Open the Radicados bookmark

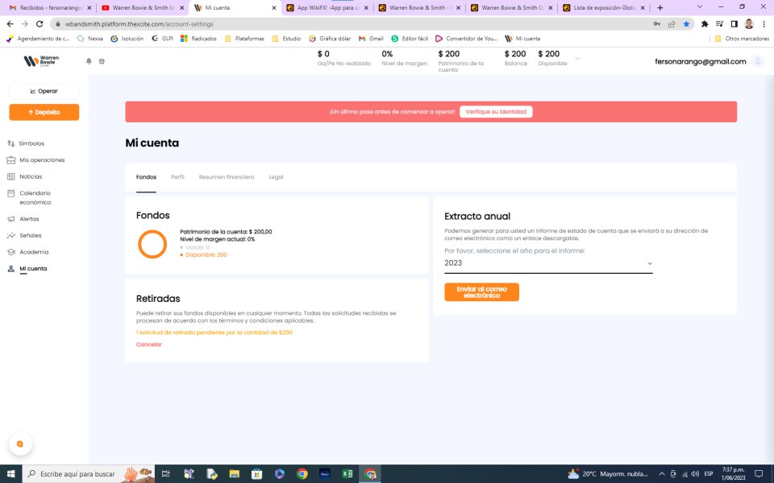pyautogui.click(x=198, y=39)
